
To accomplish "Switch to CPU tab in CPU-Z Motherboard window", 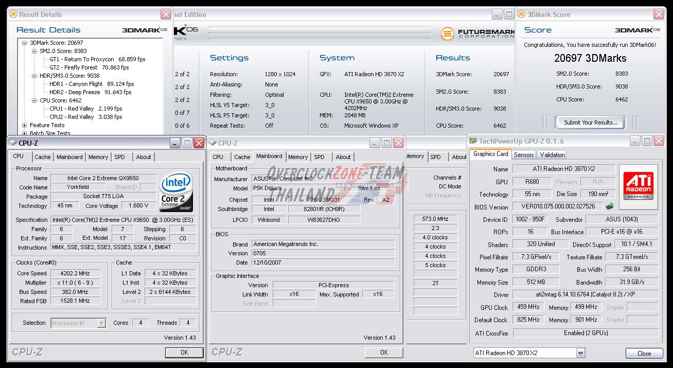I will click(x=218, y=157).
